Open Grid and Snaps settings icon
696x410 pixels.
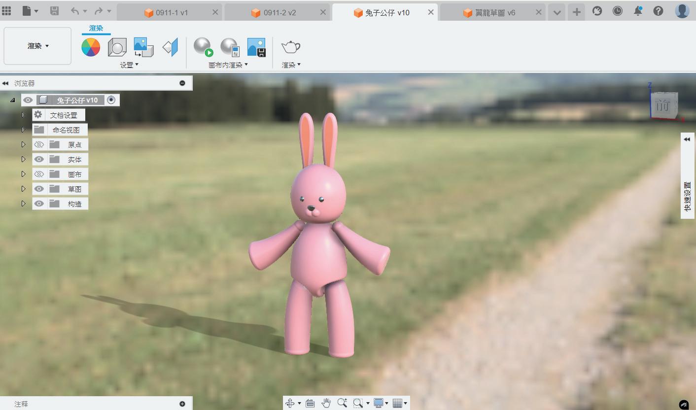click(398, 403)
